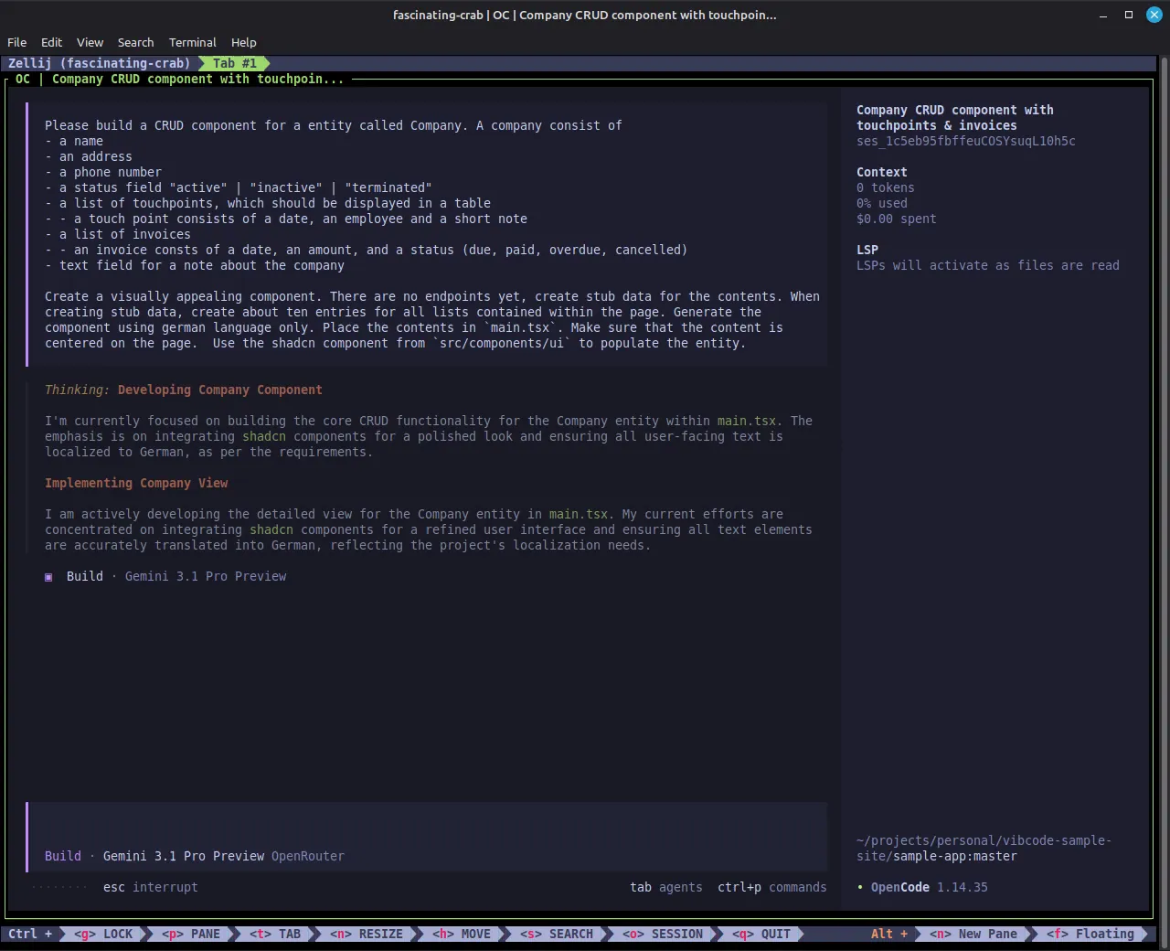Open the Terminal menu
The image size is (1170, 951).
click(x=192, y=42)
